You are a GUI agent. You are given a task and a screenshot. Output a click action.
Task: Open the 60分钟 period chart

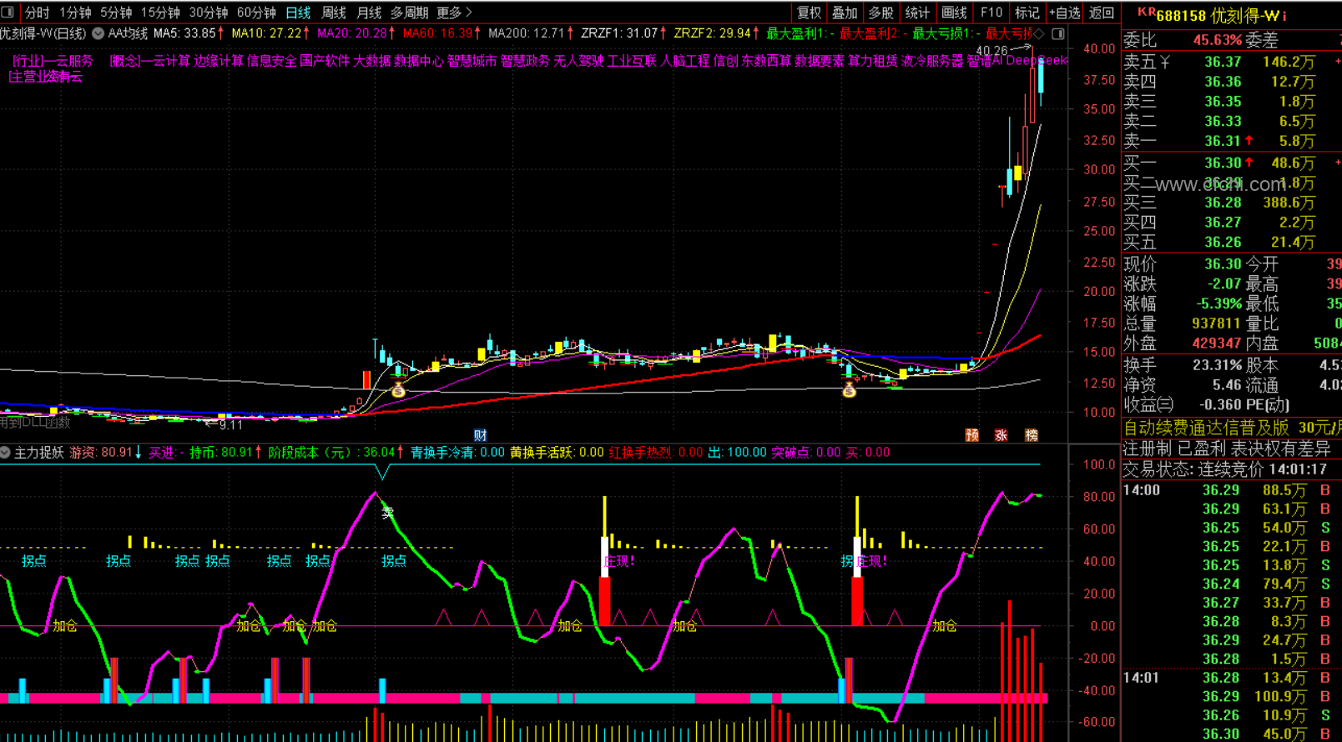(256, 13)
